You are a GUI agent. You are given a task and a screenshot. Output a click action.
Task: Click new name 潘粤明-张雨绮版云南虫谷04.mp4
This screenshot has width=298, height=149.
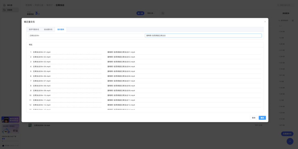coord(121,67)
